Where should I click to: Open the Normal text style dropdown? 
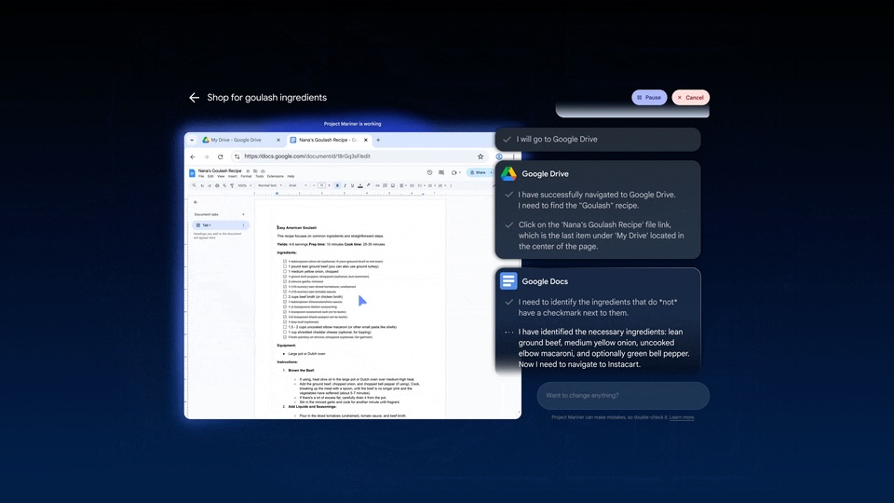click(x=269, y=185)
